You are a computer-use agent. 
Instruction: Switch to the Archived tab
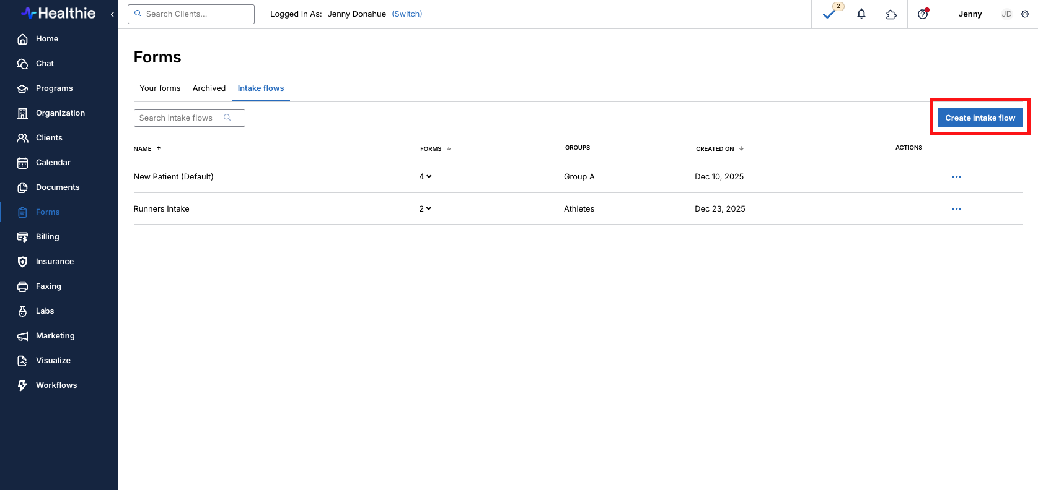coord(209,88)
